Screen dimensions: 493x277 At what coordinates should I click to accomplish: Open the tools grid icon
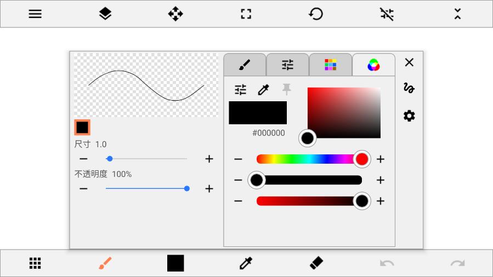35,263
